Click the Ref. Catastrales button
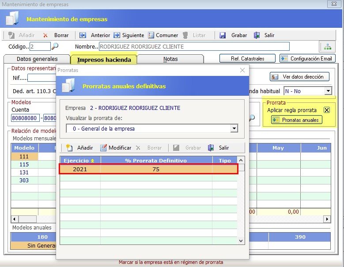Screen dimensions: 344x267 point(247,58)
